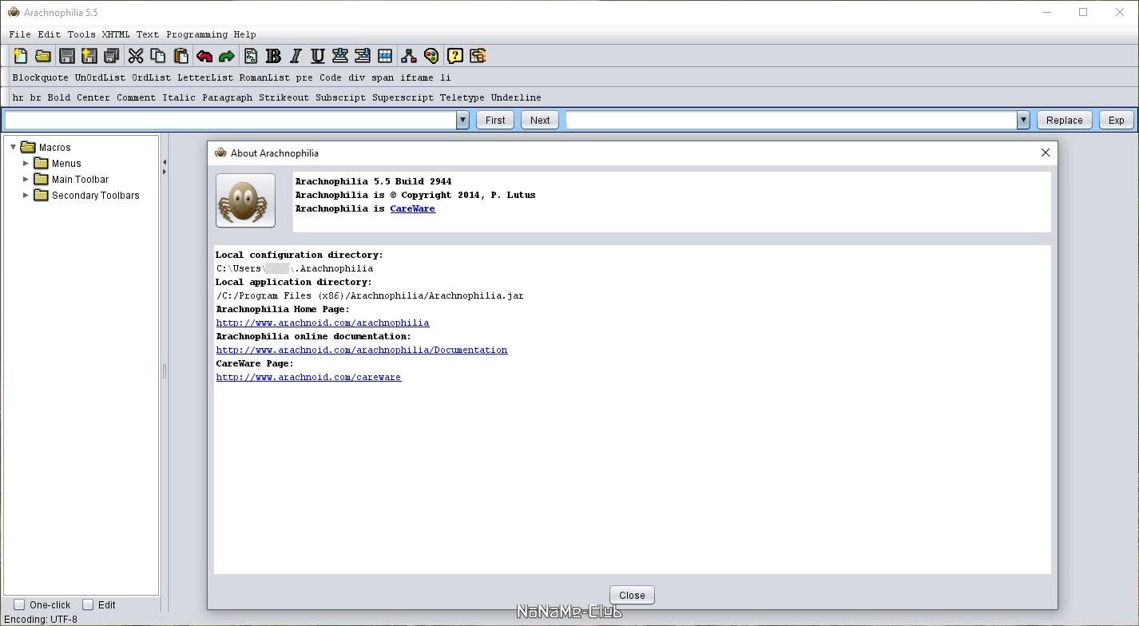The width and height of the screenshot is (1139, 626).
Task: Collapse the side panel with splitter arrow
Action: coord(164,162)
